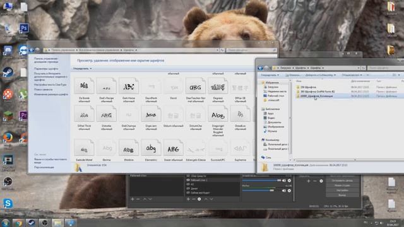Open the Параметры шрифта link
This screenshot has height=227, width=404.
coord(46,69)
